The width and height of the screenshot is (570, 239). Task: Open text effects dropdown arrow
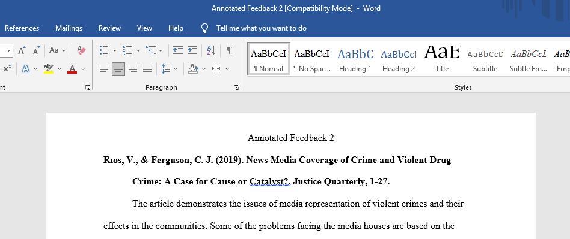pyautogui.click(x=35, y=69)
